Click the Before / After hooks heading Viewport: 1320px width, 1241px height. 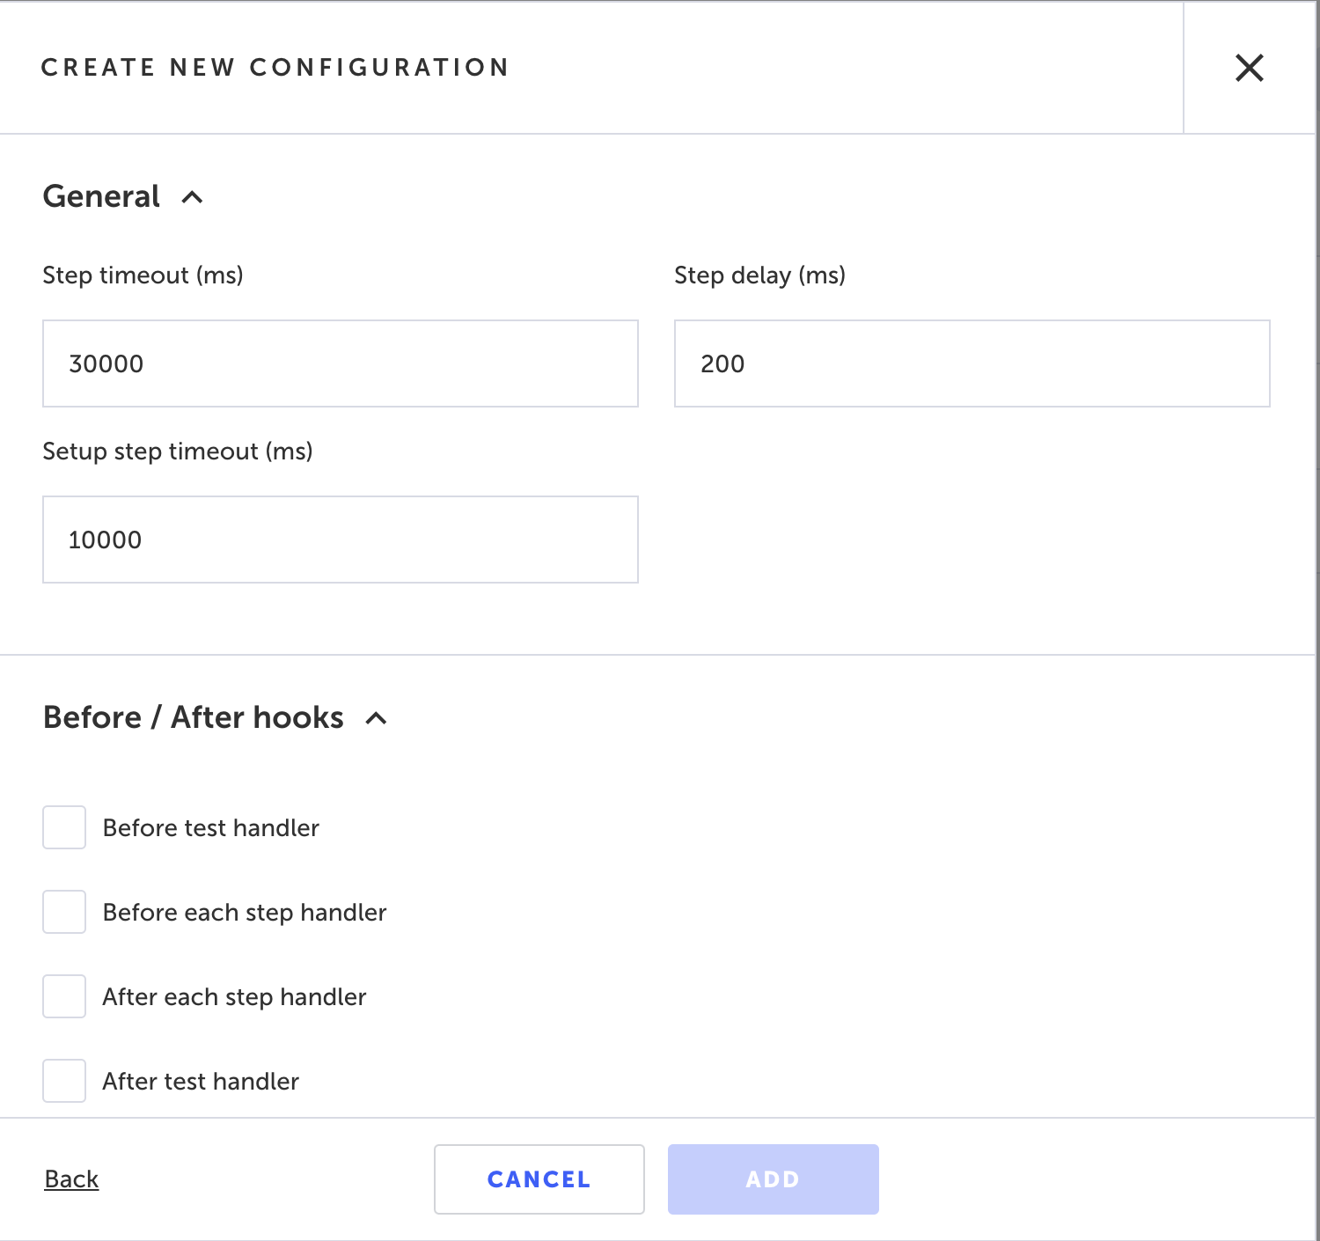click(x=193, y=717)
